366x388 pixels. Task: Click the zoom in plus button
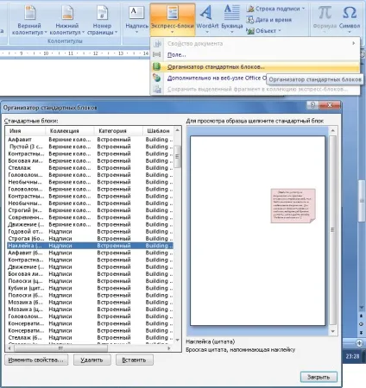(359, 342)
